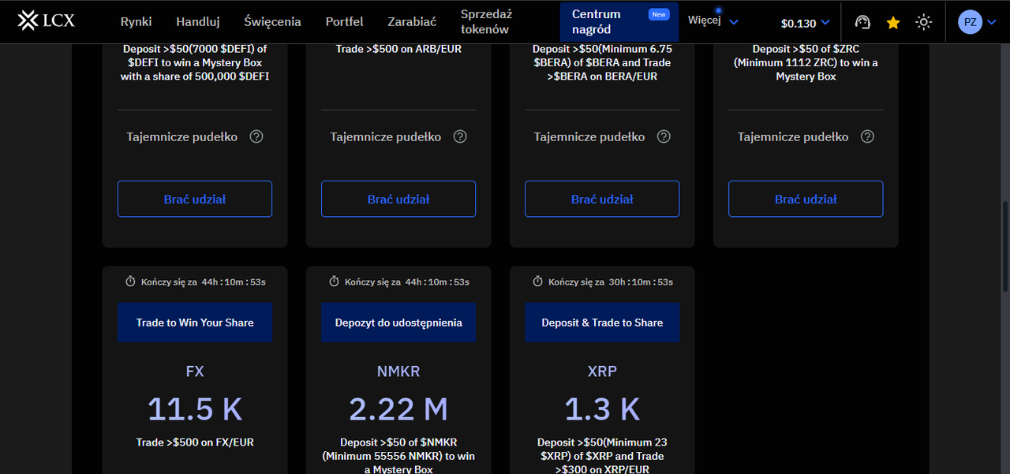Click help icon in the ARB/EUR card
This screenshot has height=474, width=1010.
click(460, 136)
